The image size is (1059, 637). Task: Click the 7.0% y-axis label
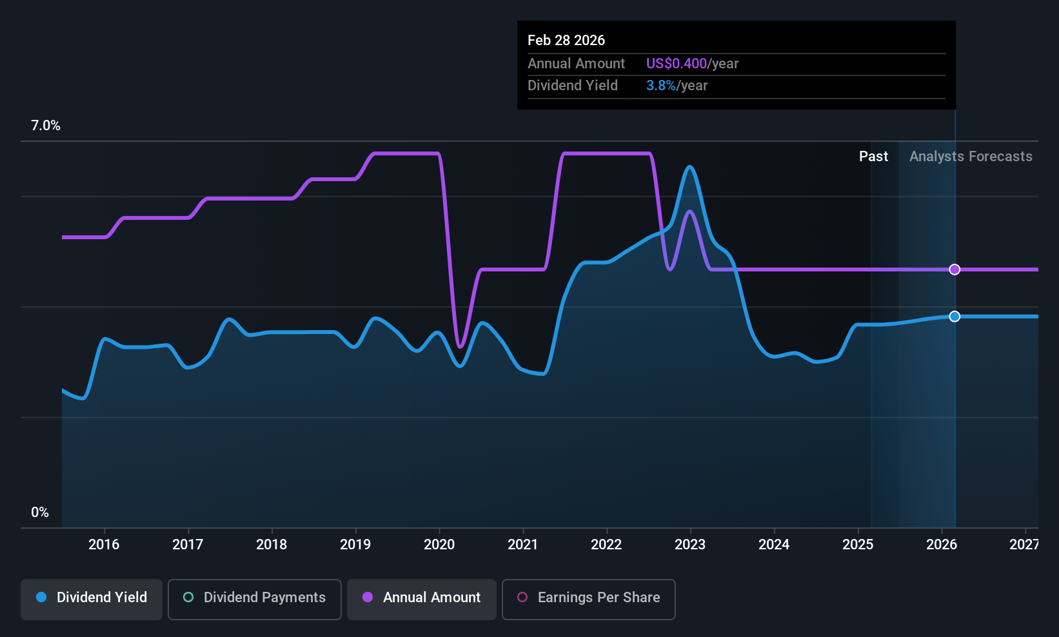[46, 126]
